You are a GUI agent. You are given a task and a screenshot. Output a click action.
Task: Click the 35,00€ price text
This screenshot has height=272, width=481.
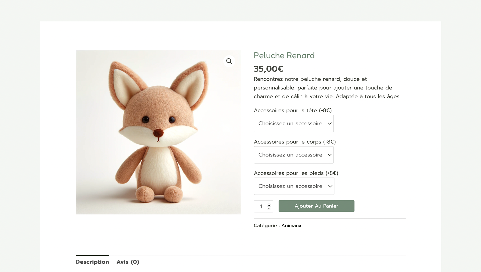[268, 69]
